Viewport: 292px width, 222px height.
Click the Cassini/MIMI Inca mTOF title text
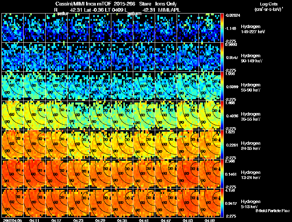coord(83,4)
